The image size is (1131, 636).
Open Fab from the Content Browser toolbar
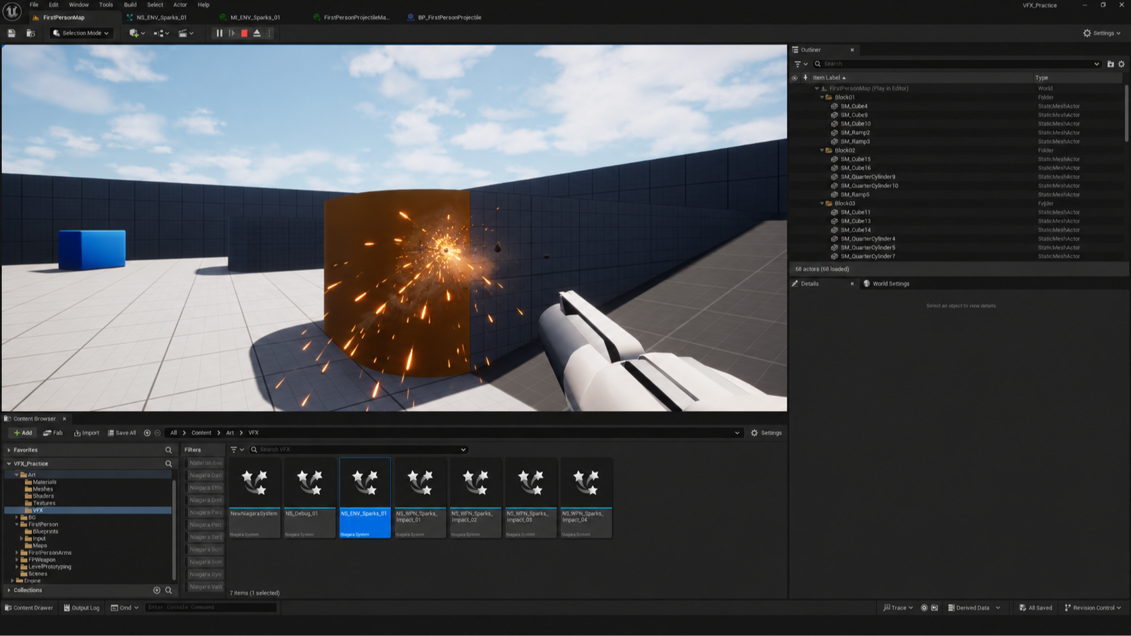[x=53, y=433]
